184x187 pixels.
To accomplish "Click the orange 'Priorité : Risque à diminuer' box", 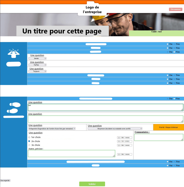I will [x=168, y=127].
